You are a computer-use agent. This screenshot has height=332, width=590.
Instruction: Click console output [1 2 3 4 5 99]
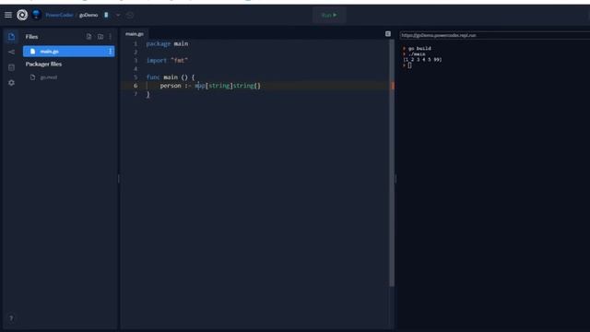tap(422, 59)
